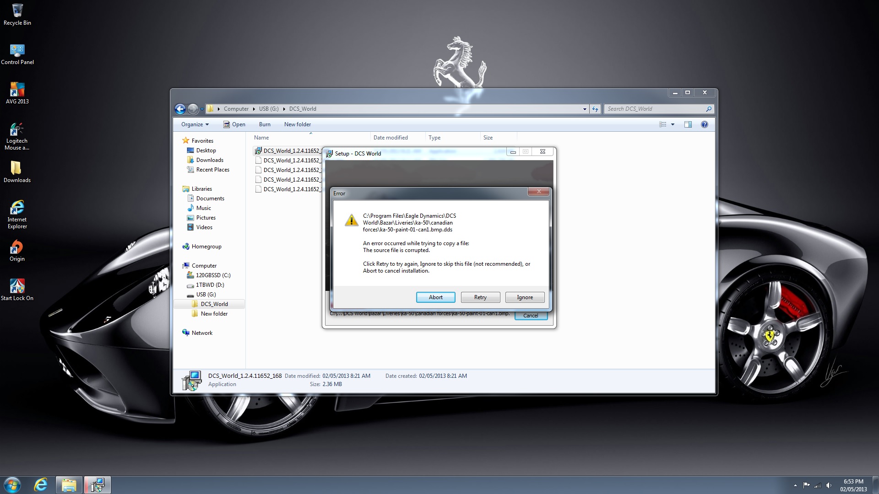The image size is (879, 494).
Task: Select Homegroup in the navigation pane
Action: click(x=202, y=247)
